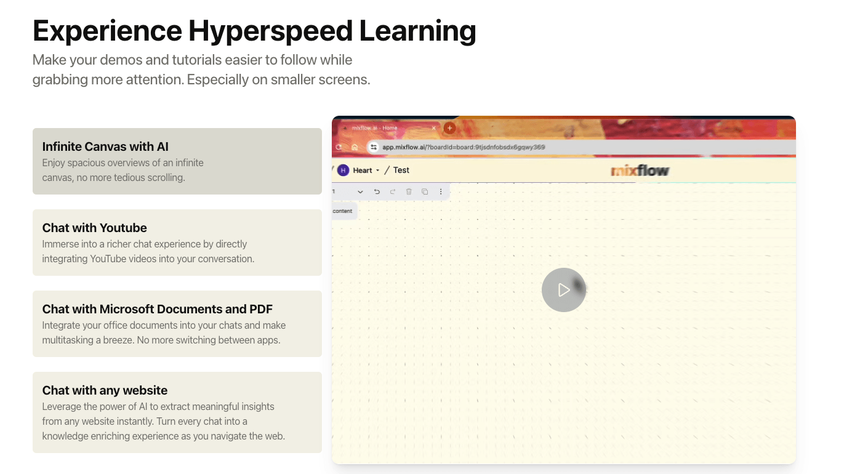844x474 pixels.
Task: Open Chat with Microsoft Documents and PDF
Action: click(177, 324)
